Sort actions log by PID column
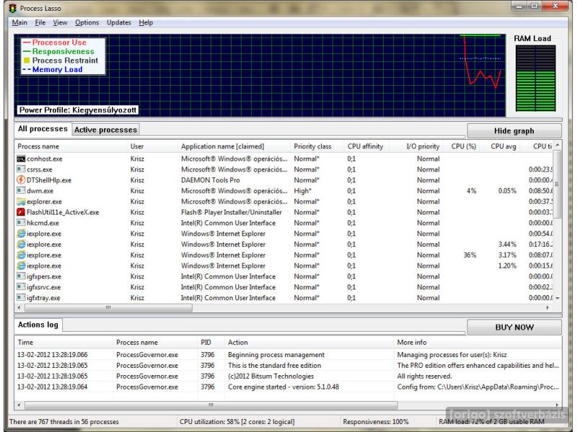 click(211, 343)
